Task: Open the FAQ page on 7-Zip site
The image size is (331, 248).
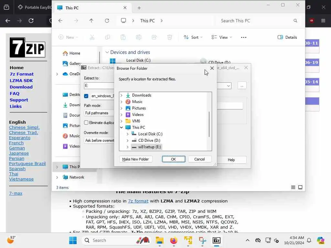Action: 15,94
